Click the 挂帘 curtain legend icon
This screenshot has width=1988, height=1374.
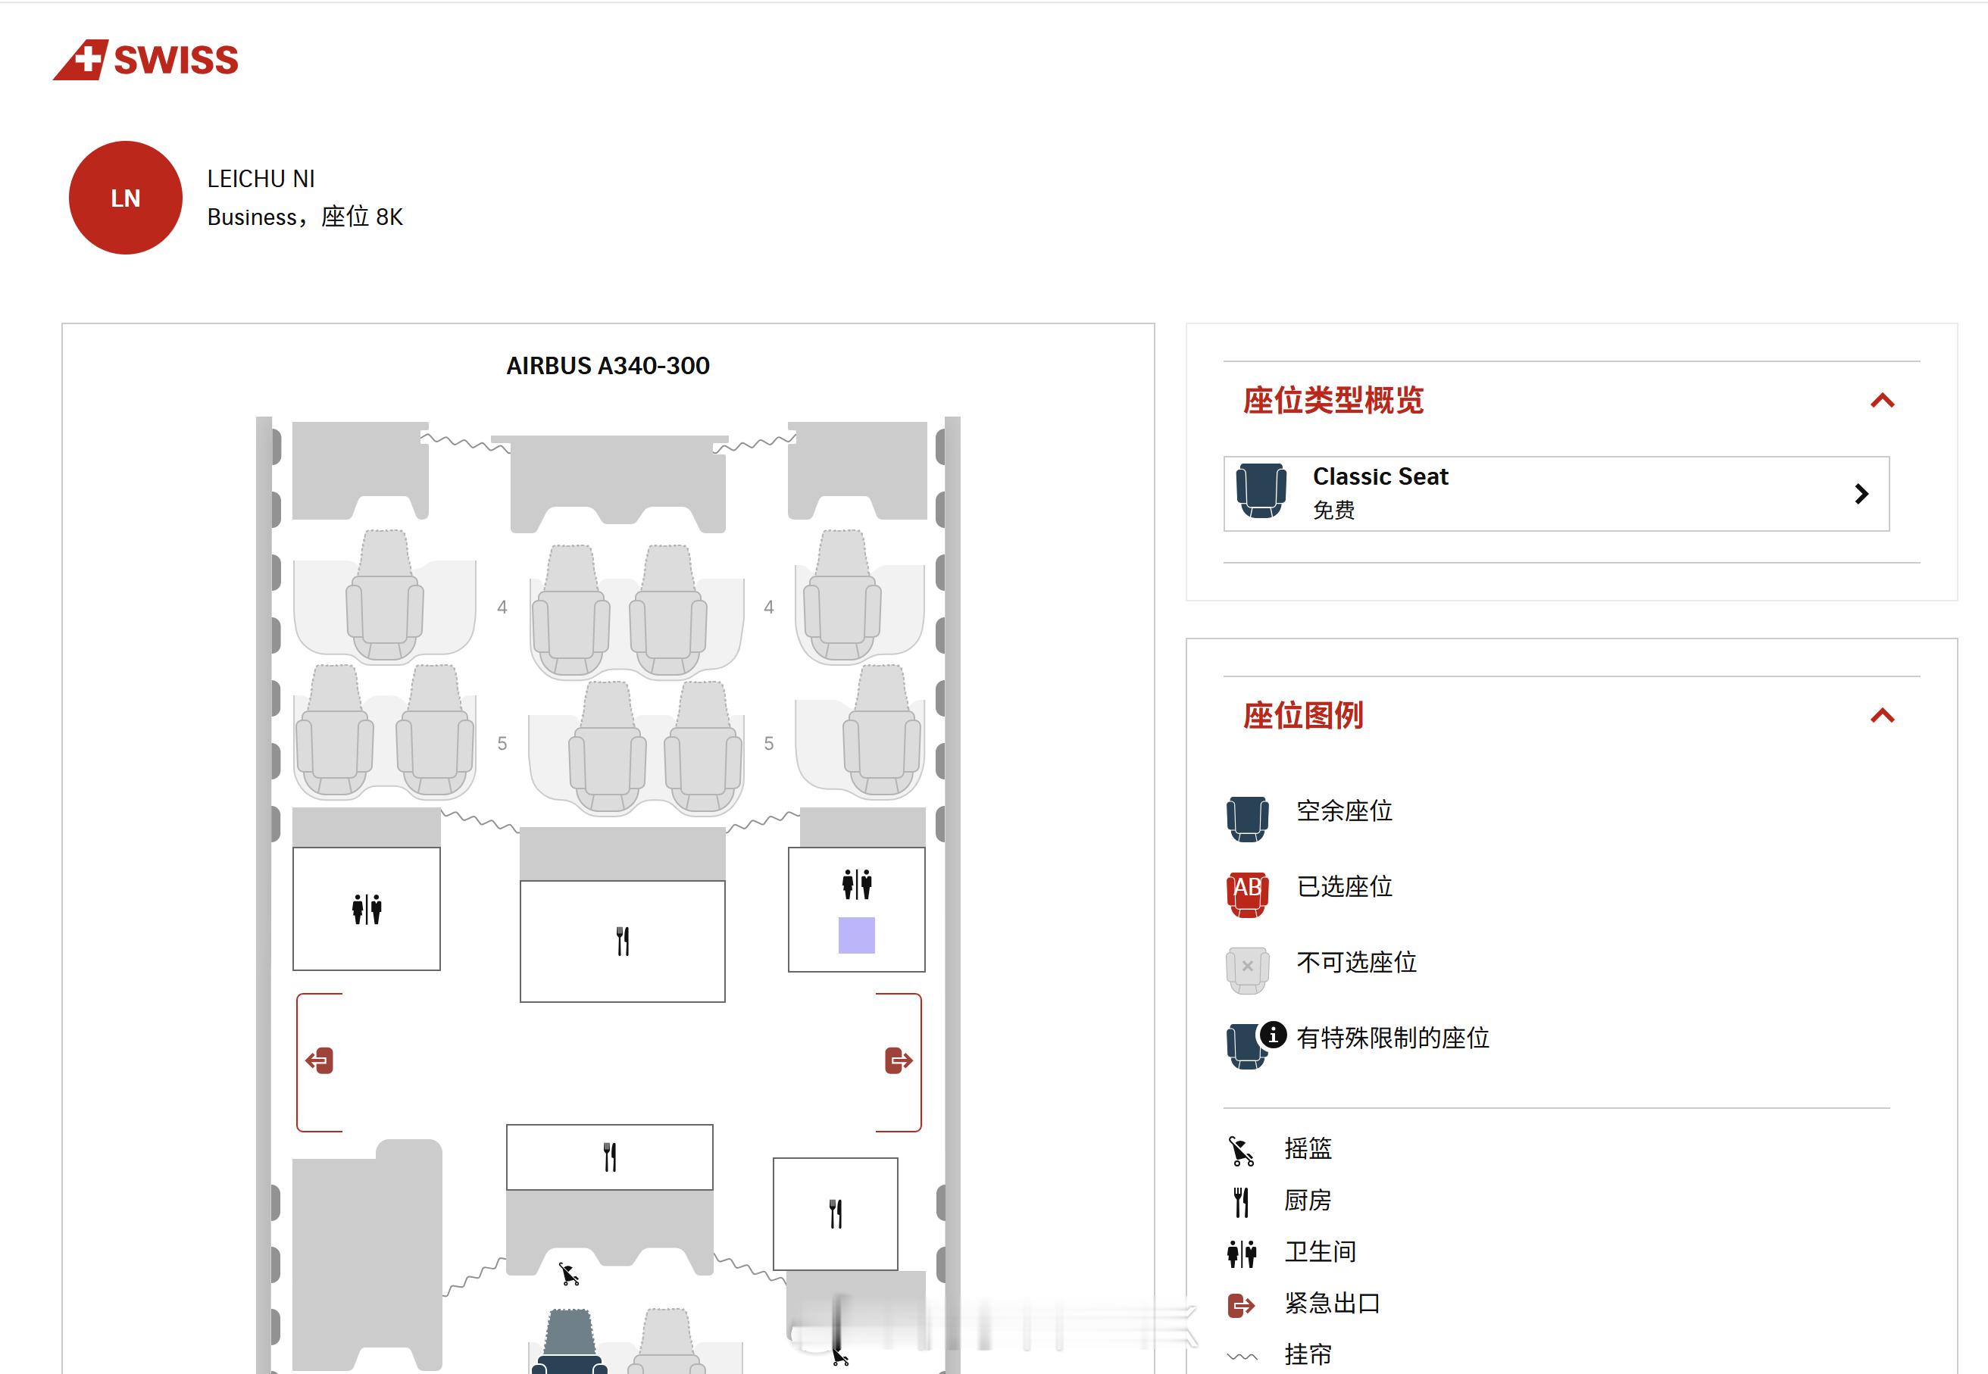tap(1242, 1356)
